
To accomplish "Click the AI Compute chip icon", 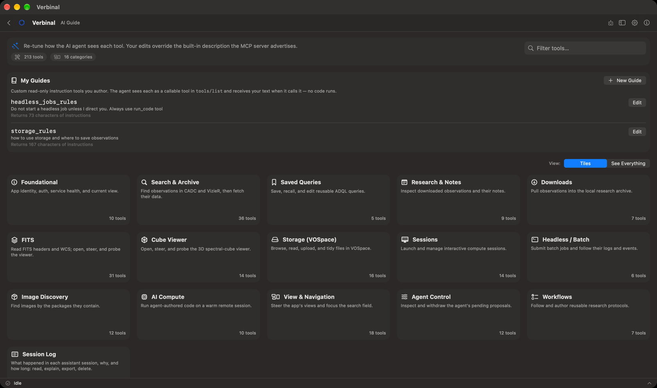I will click(x=144, y=297).
